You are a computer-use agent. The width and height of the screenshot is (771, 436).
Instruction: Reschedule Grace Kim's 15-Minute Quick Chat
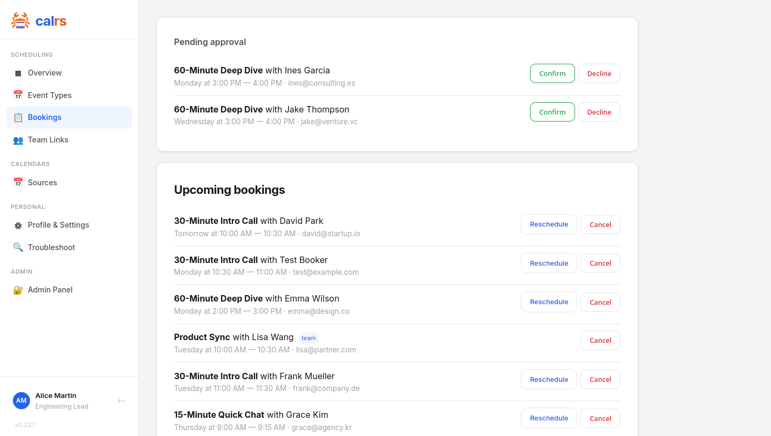point(549,418)
